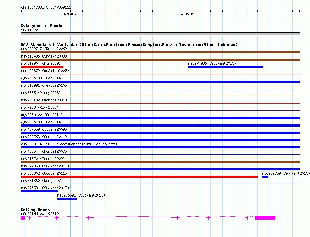Click the RefSeq Genes track title

coord(35,209)
